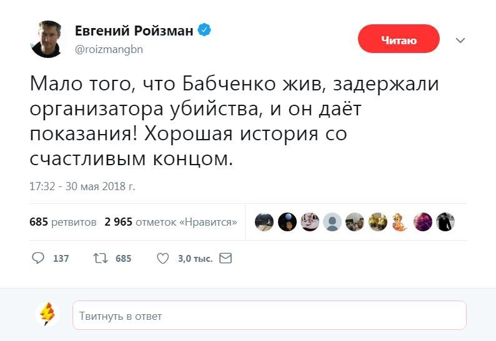Open the default grey silhouette liker avatar

(x=332, y=222)
